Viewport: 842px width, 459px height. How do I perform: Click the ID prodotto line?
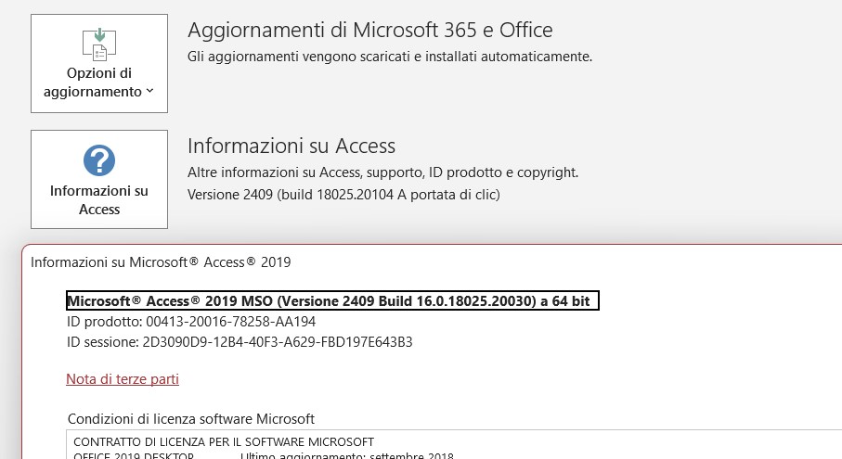coord(191,321)
